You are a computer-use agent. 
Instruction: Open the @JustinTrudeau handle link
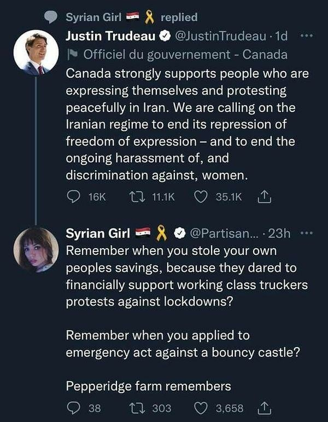(223, 37)
